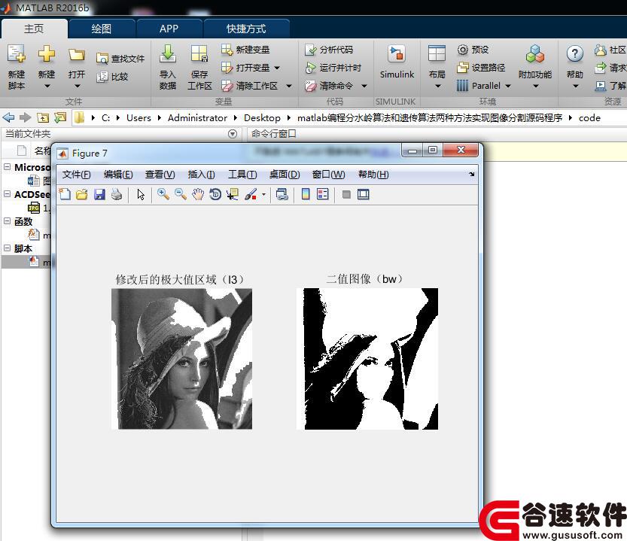Click Analyze Code (分析代码) icon
627x541 pixels.
(310, 50)
